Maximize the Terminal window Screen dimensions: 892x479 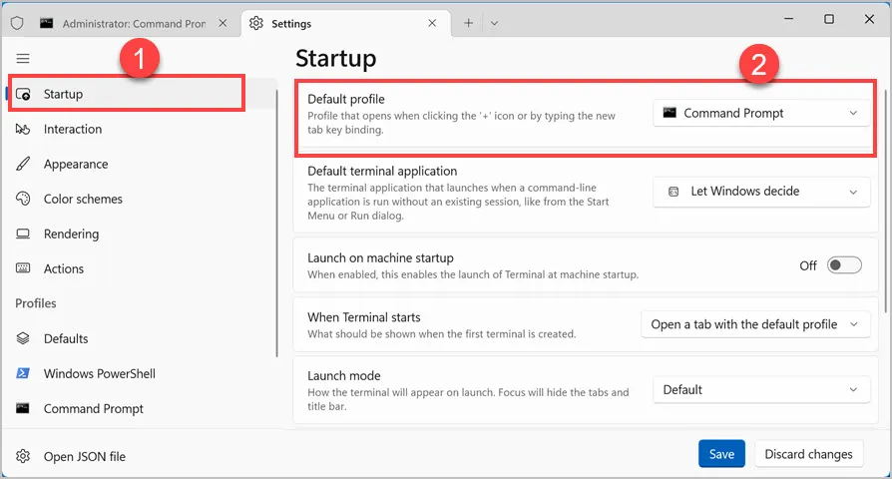point(829,19)
